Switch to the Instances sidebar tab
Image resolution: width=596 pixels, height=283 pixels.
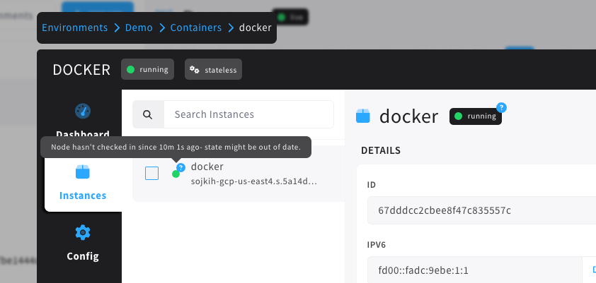[83, 181]
